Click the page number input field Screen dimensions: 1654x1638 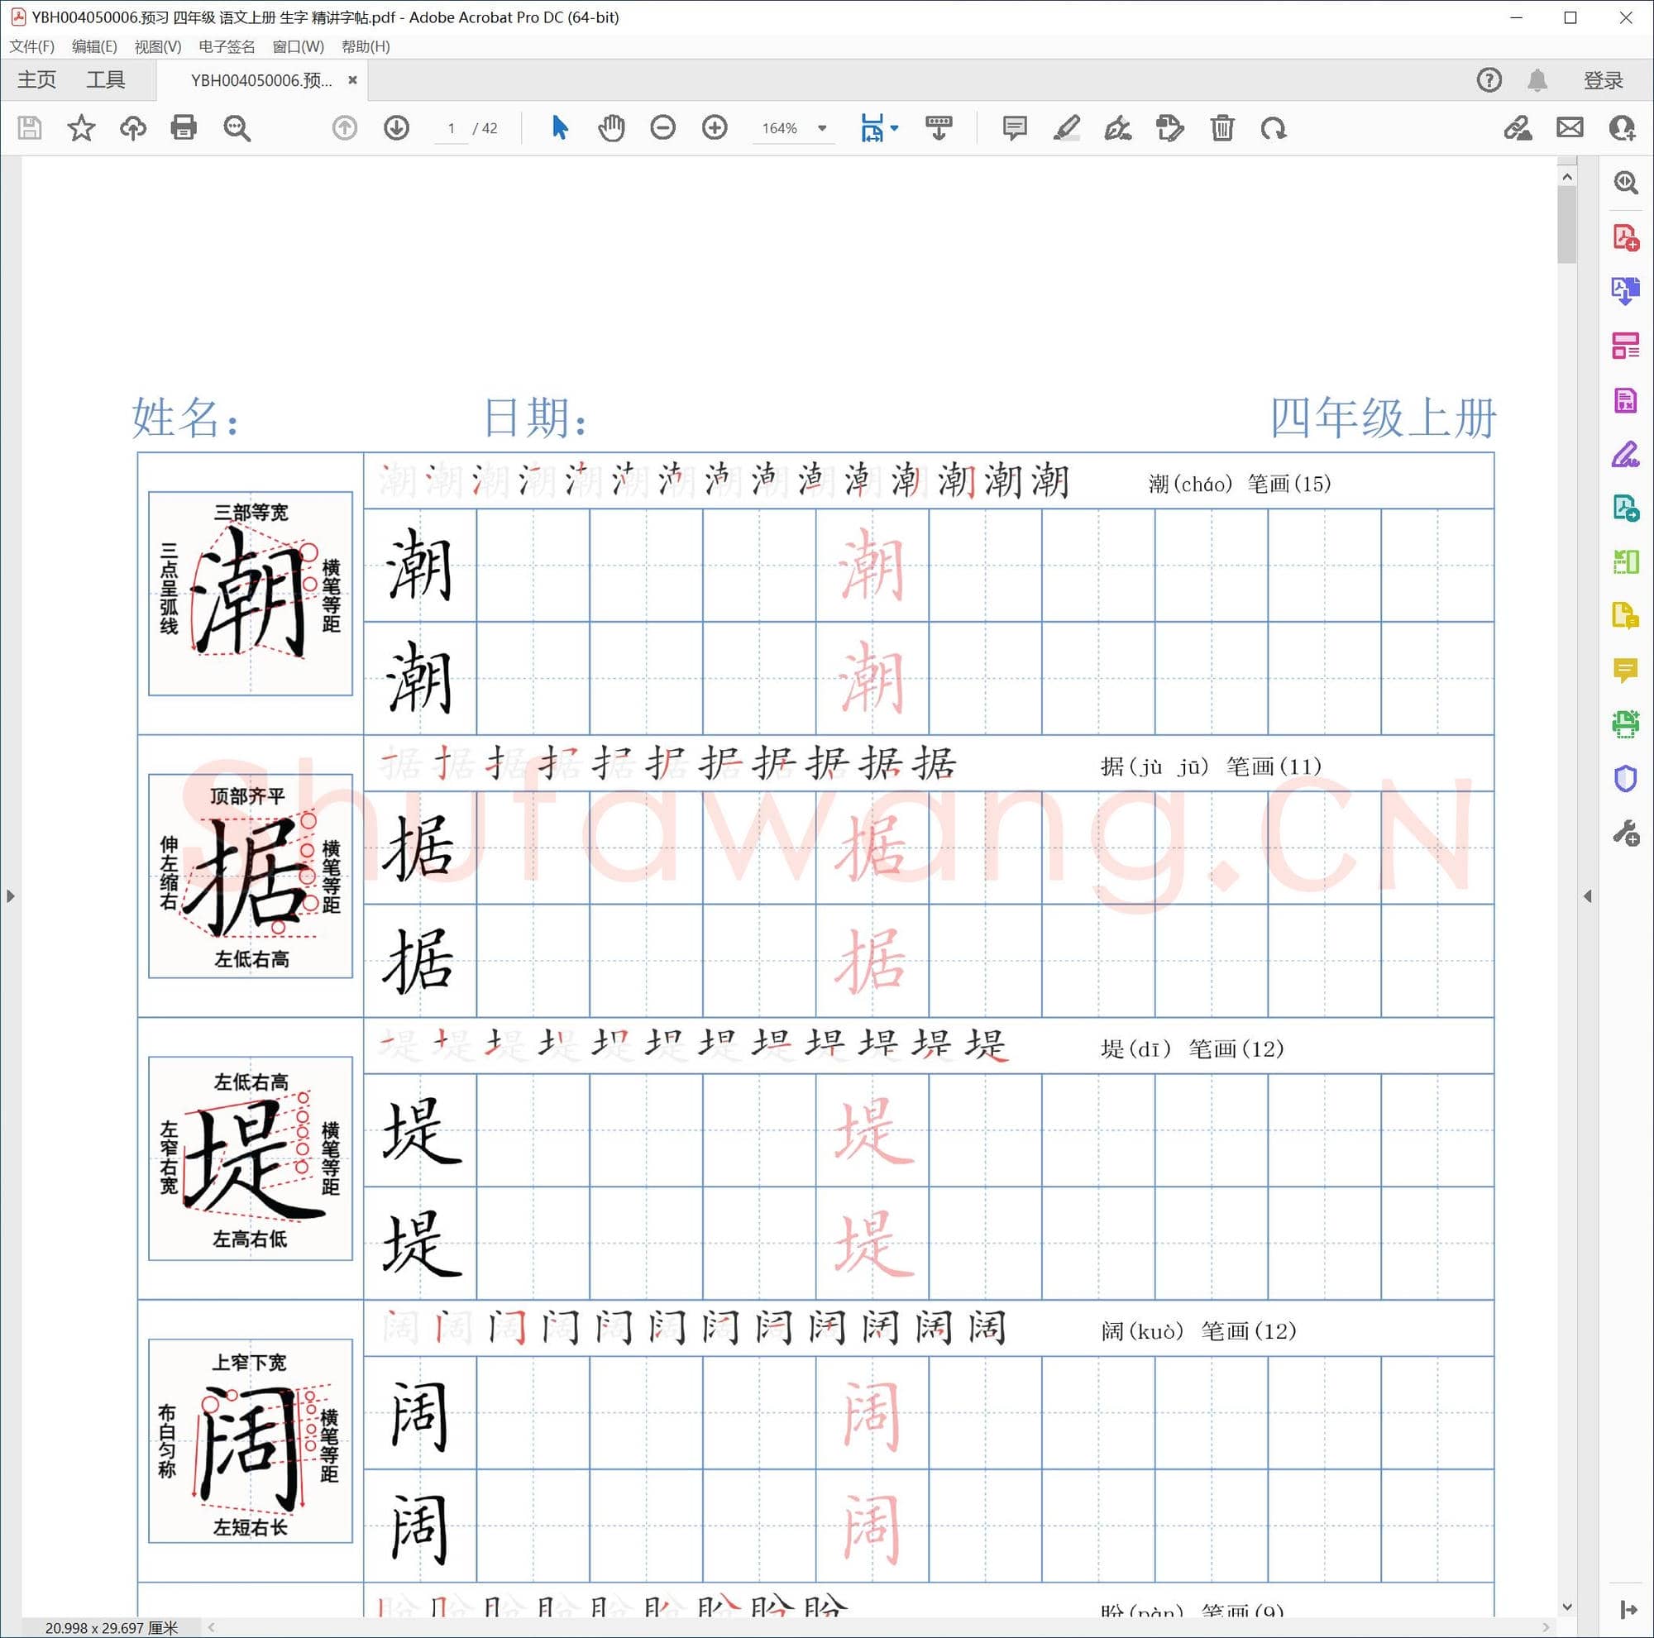click(452, 128)
